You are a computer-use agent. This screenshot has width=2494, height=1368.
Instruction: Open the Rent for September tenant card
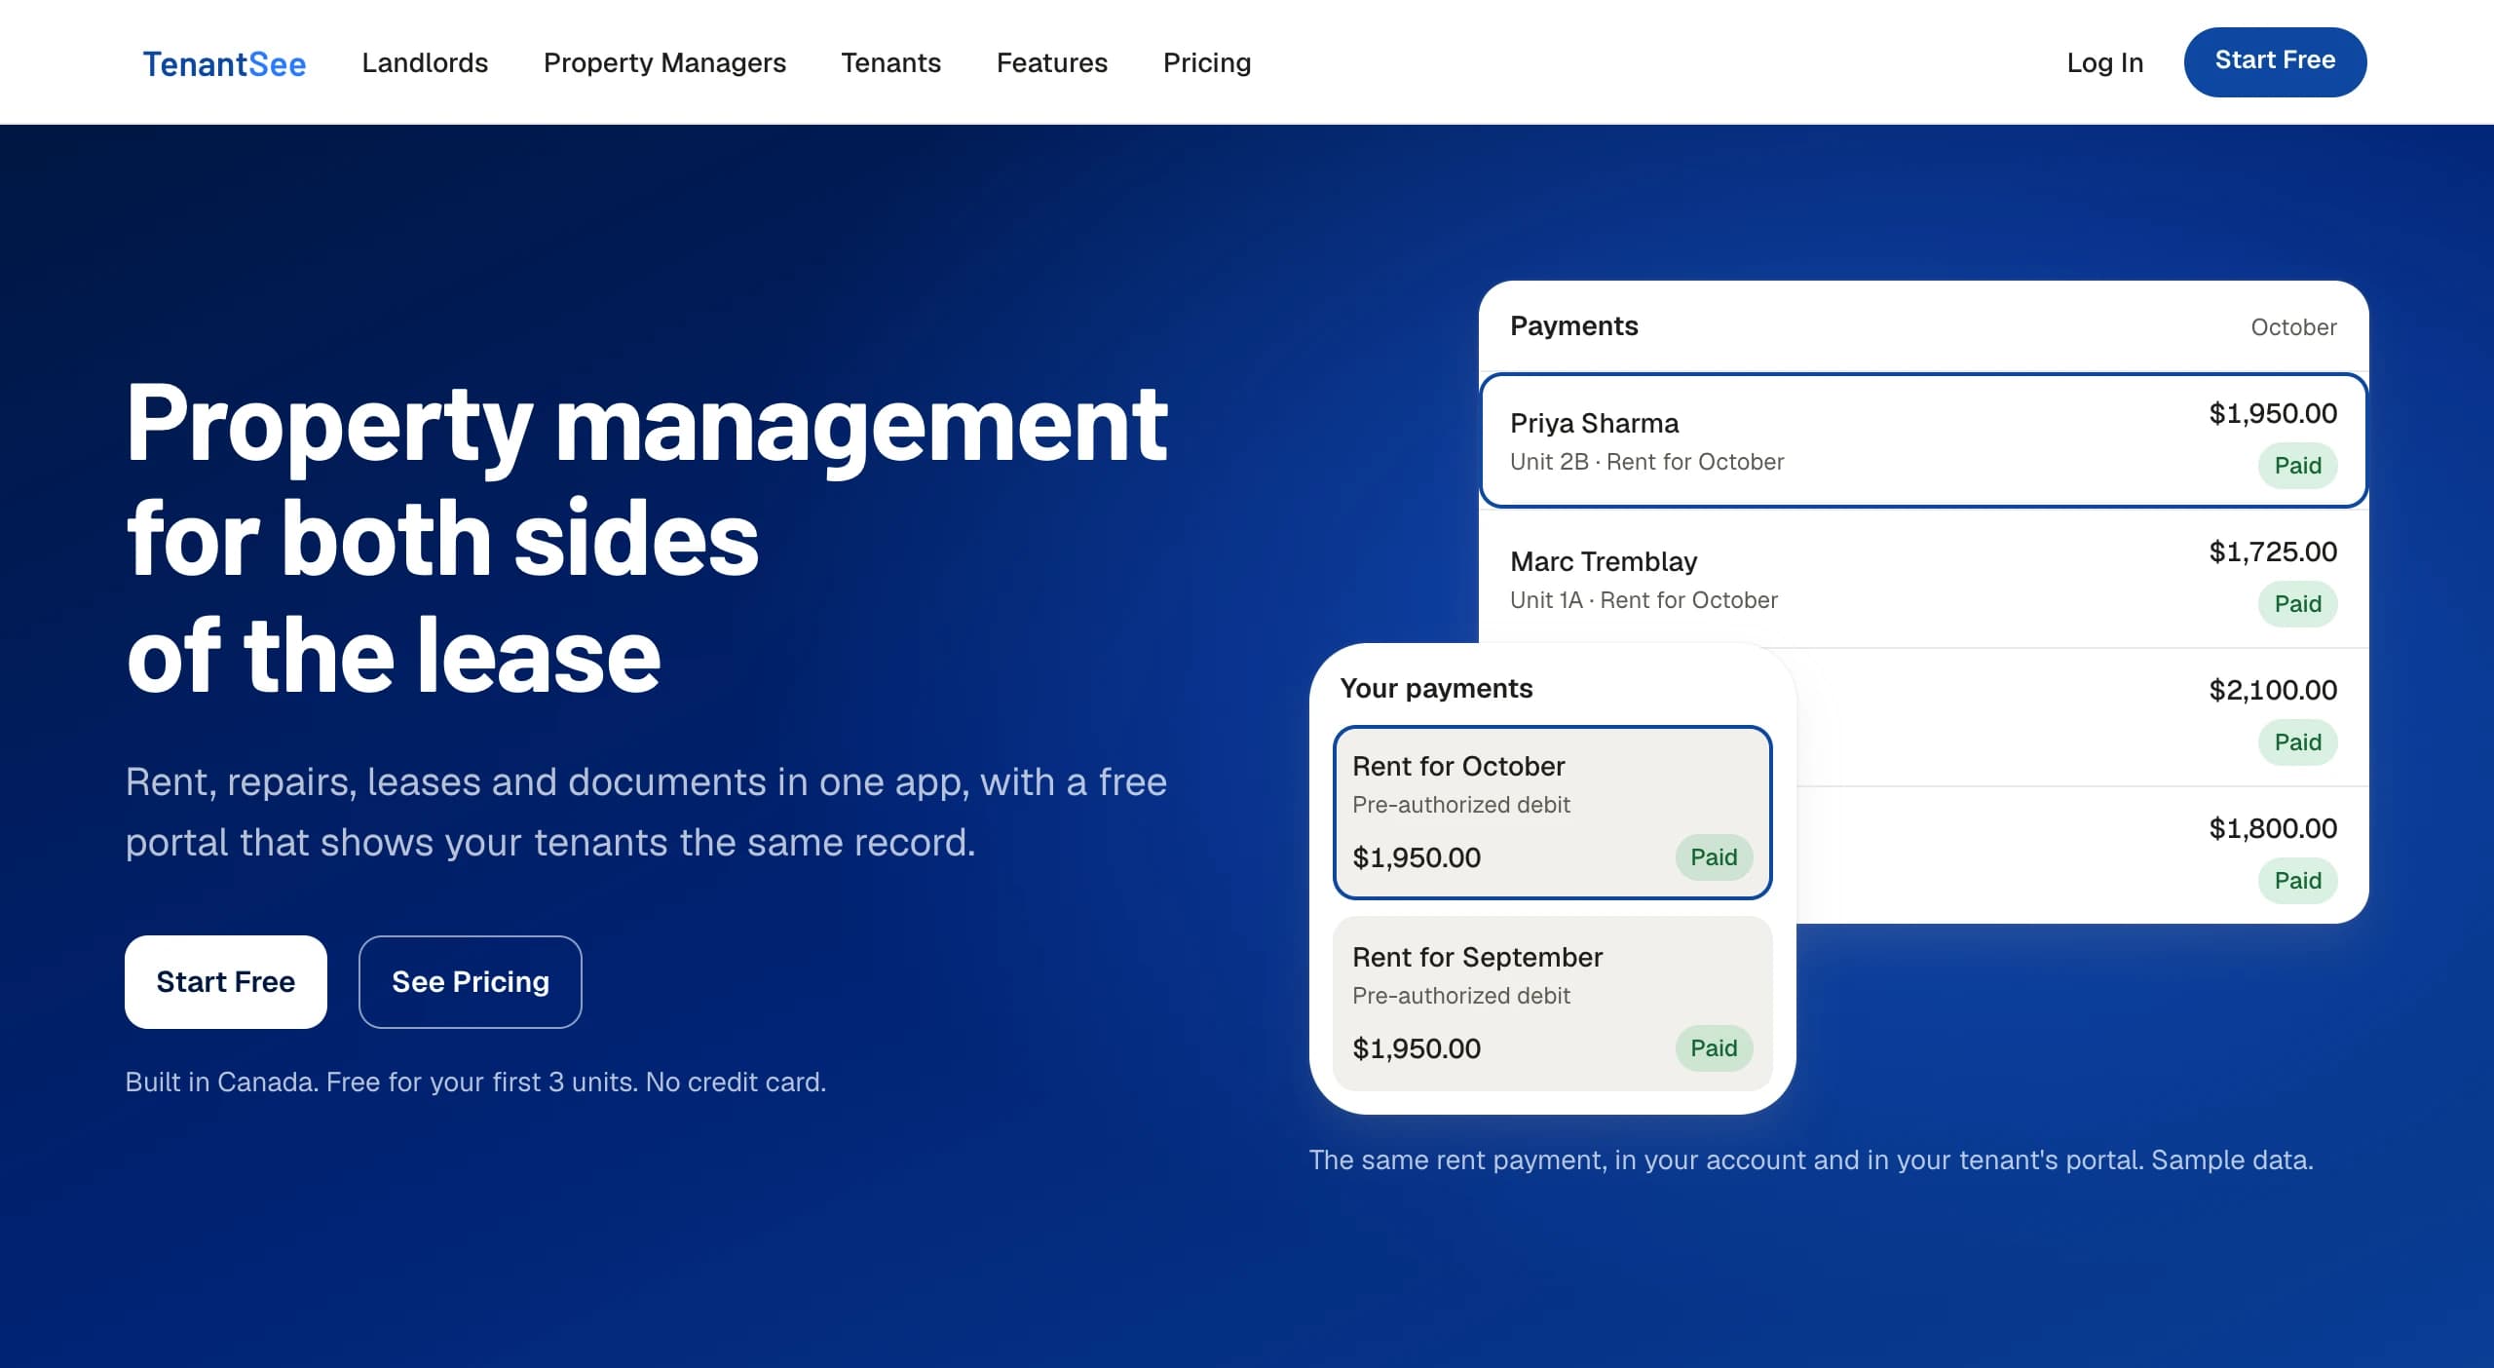tap(1552, 1003)
